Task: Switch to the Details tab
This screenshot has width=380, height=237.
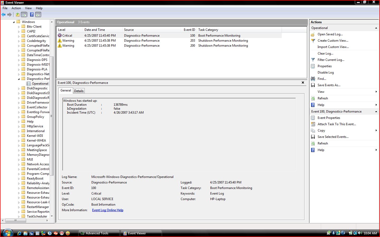Action: [x=79, y=91]
